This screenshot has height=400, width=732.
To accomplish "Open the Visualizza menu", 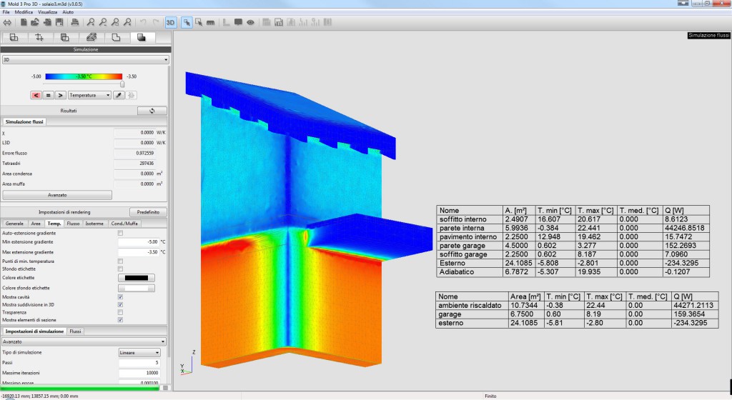I will pyautogui.click(x=48, y=13).
